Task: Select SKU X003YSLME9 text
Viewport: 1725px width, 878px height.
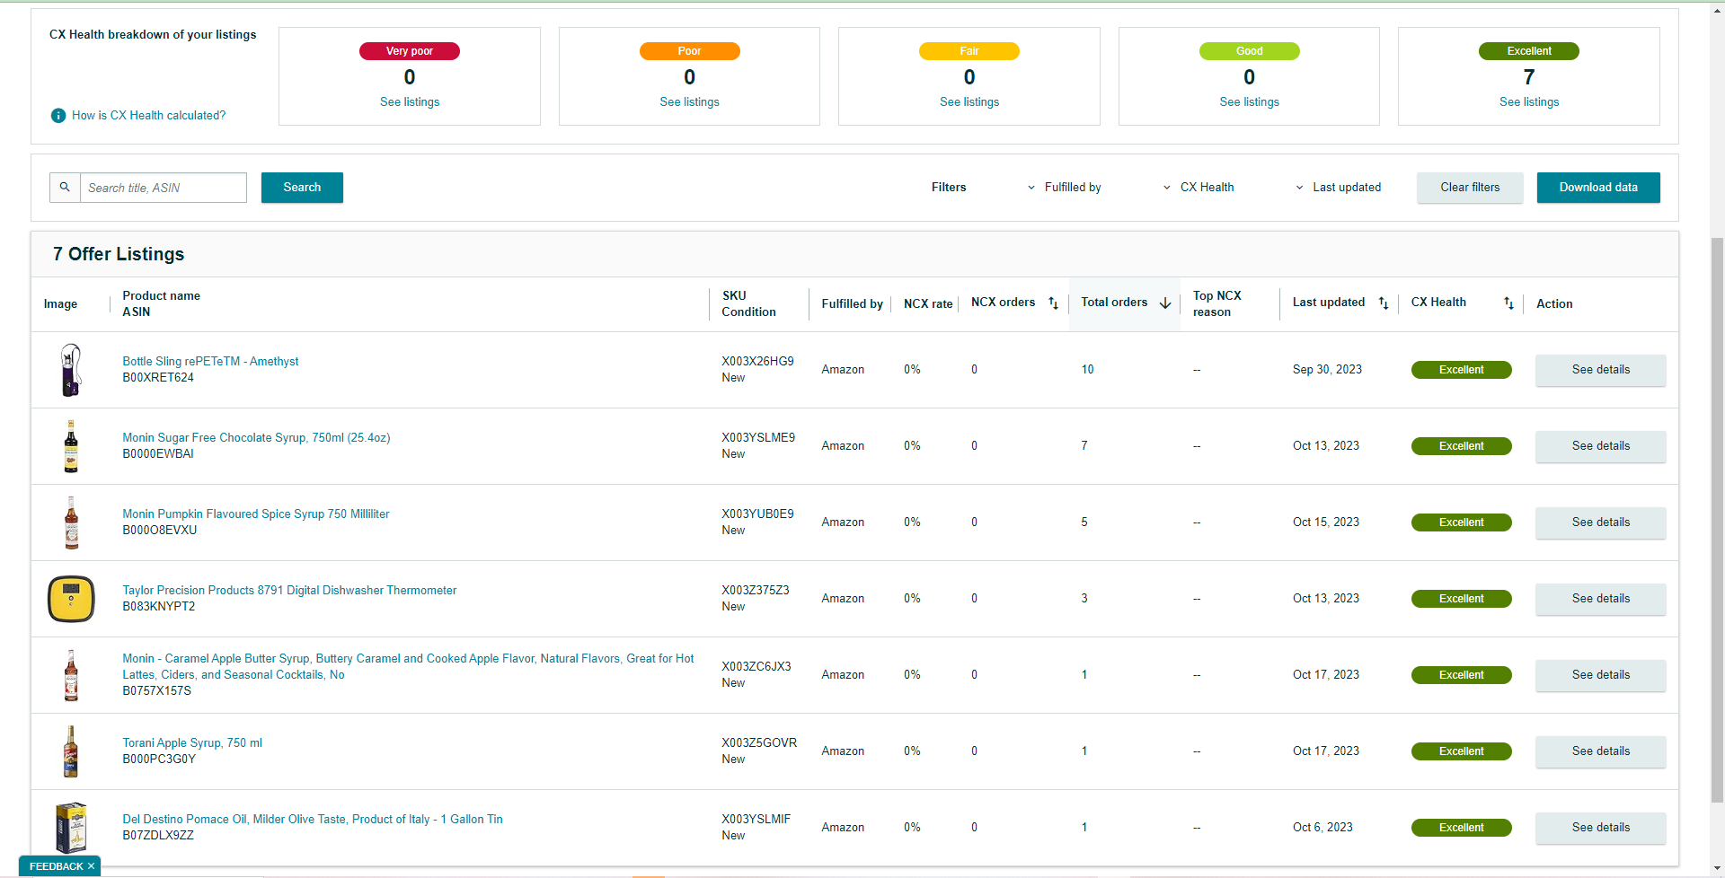Action: pos(758,438)
